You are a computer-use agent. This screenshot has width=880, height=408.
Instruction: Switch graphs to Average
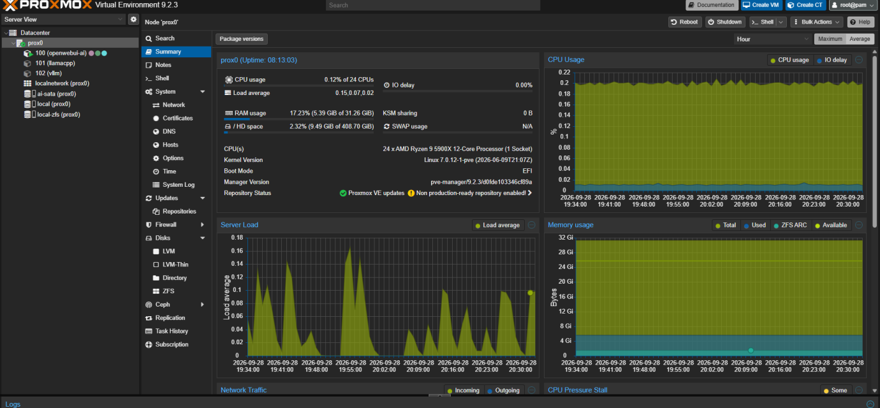tap(860, 39)
